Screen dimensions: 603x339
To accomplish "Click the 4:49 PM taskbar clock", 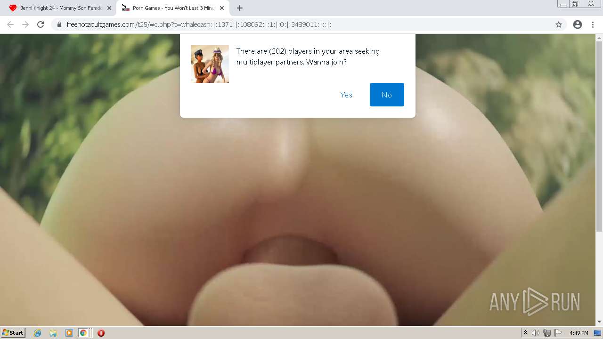I will pos(579,333).
